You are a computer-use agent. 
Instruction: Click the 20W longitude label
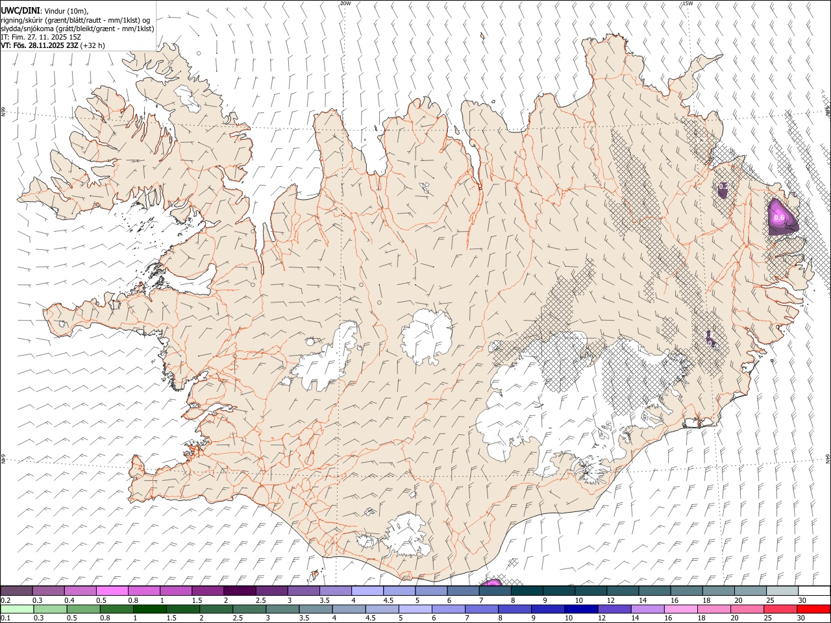tap(345, 3)
